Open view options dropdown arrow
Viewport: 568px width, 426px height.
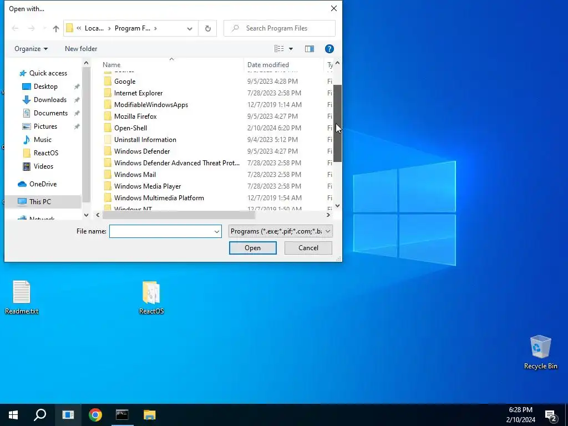[x=291, y=49]
